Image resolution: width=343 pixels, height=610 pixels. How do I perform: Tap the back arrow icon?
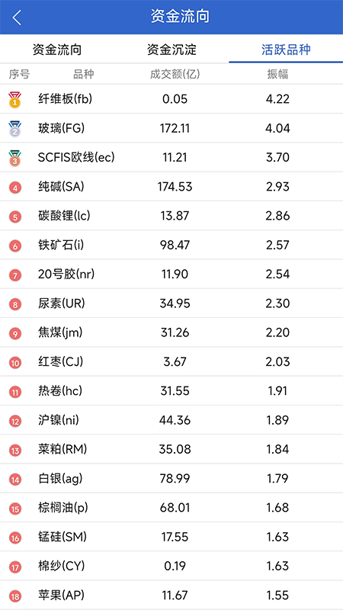17,18
